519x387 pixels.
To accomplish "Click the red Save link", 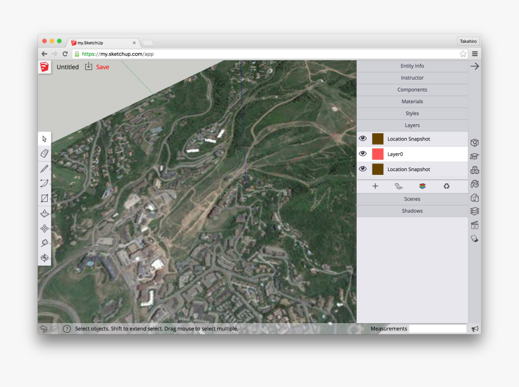I will point(103,67).
